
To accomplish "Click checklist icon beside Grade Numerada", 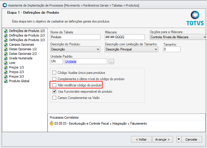I will click(6, 58).
